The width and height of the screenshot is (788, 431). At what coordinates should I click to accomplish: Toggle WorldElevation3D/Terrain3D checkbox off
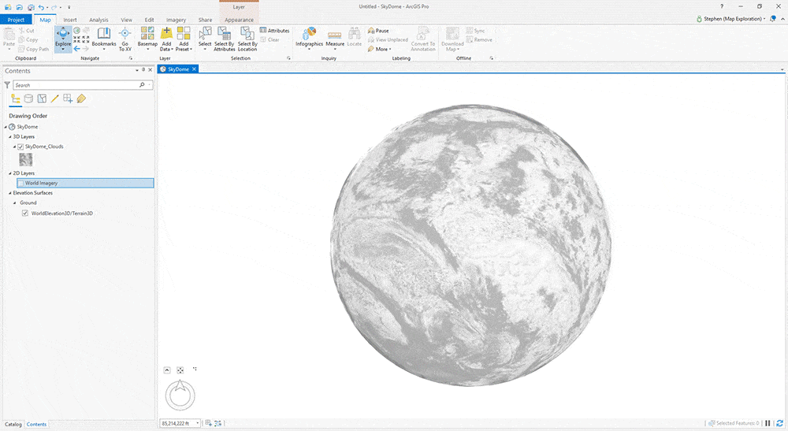point(25,213)
